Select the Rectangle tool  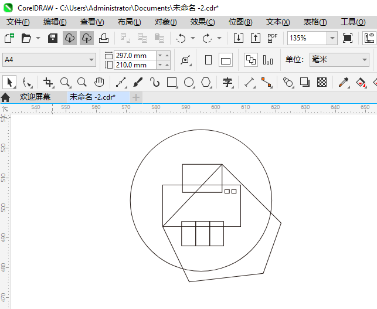pyautogui.click(x=172, y=82)
